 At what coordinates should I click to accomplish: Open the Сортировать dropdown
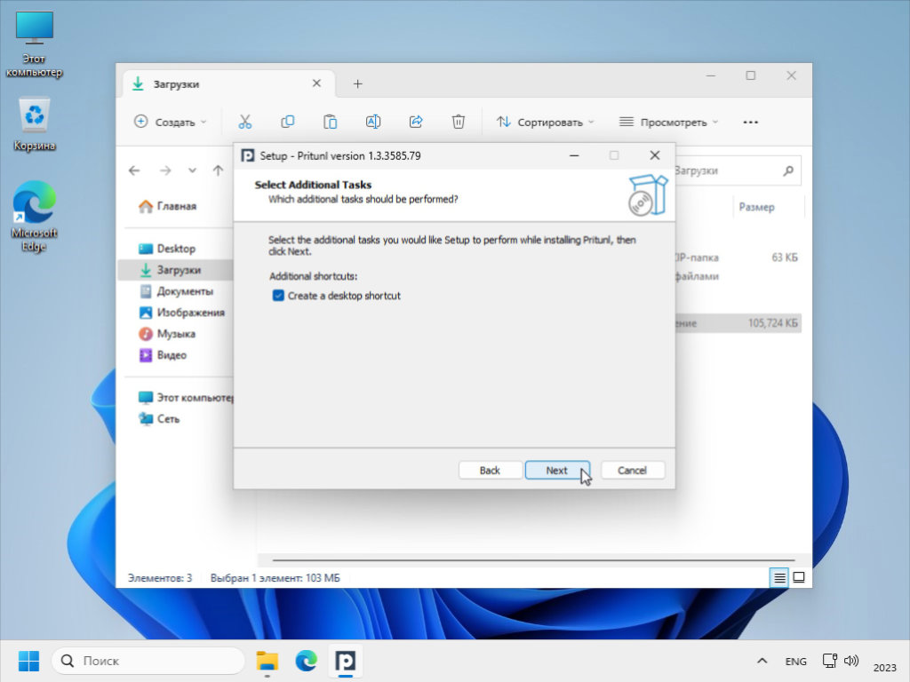(545, 122)
